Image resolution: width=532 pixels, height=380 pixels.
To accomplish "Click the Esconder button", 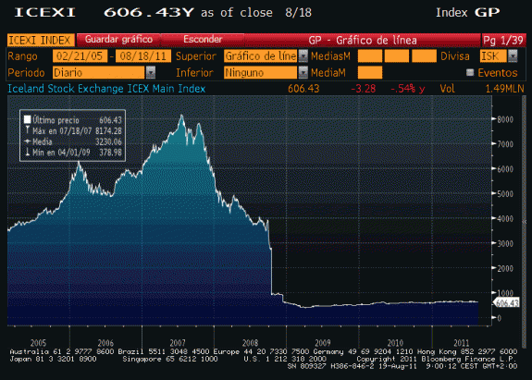I will [203, 40].
